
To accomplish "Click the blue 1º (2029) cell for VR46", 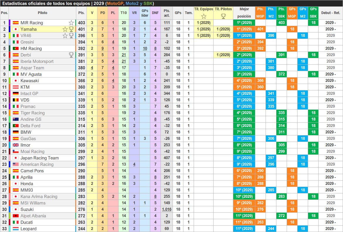I will (244, 35).
